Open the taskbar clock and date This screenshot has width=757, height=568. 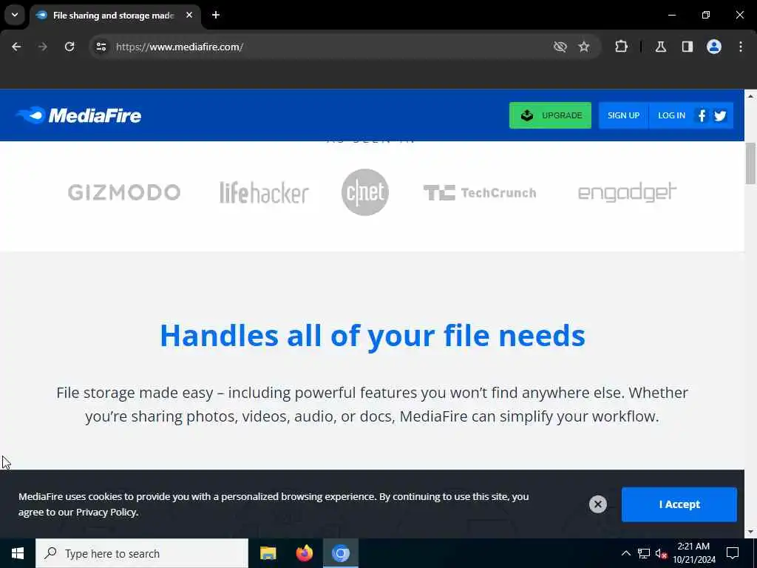(x=693, y=553)
